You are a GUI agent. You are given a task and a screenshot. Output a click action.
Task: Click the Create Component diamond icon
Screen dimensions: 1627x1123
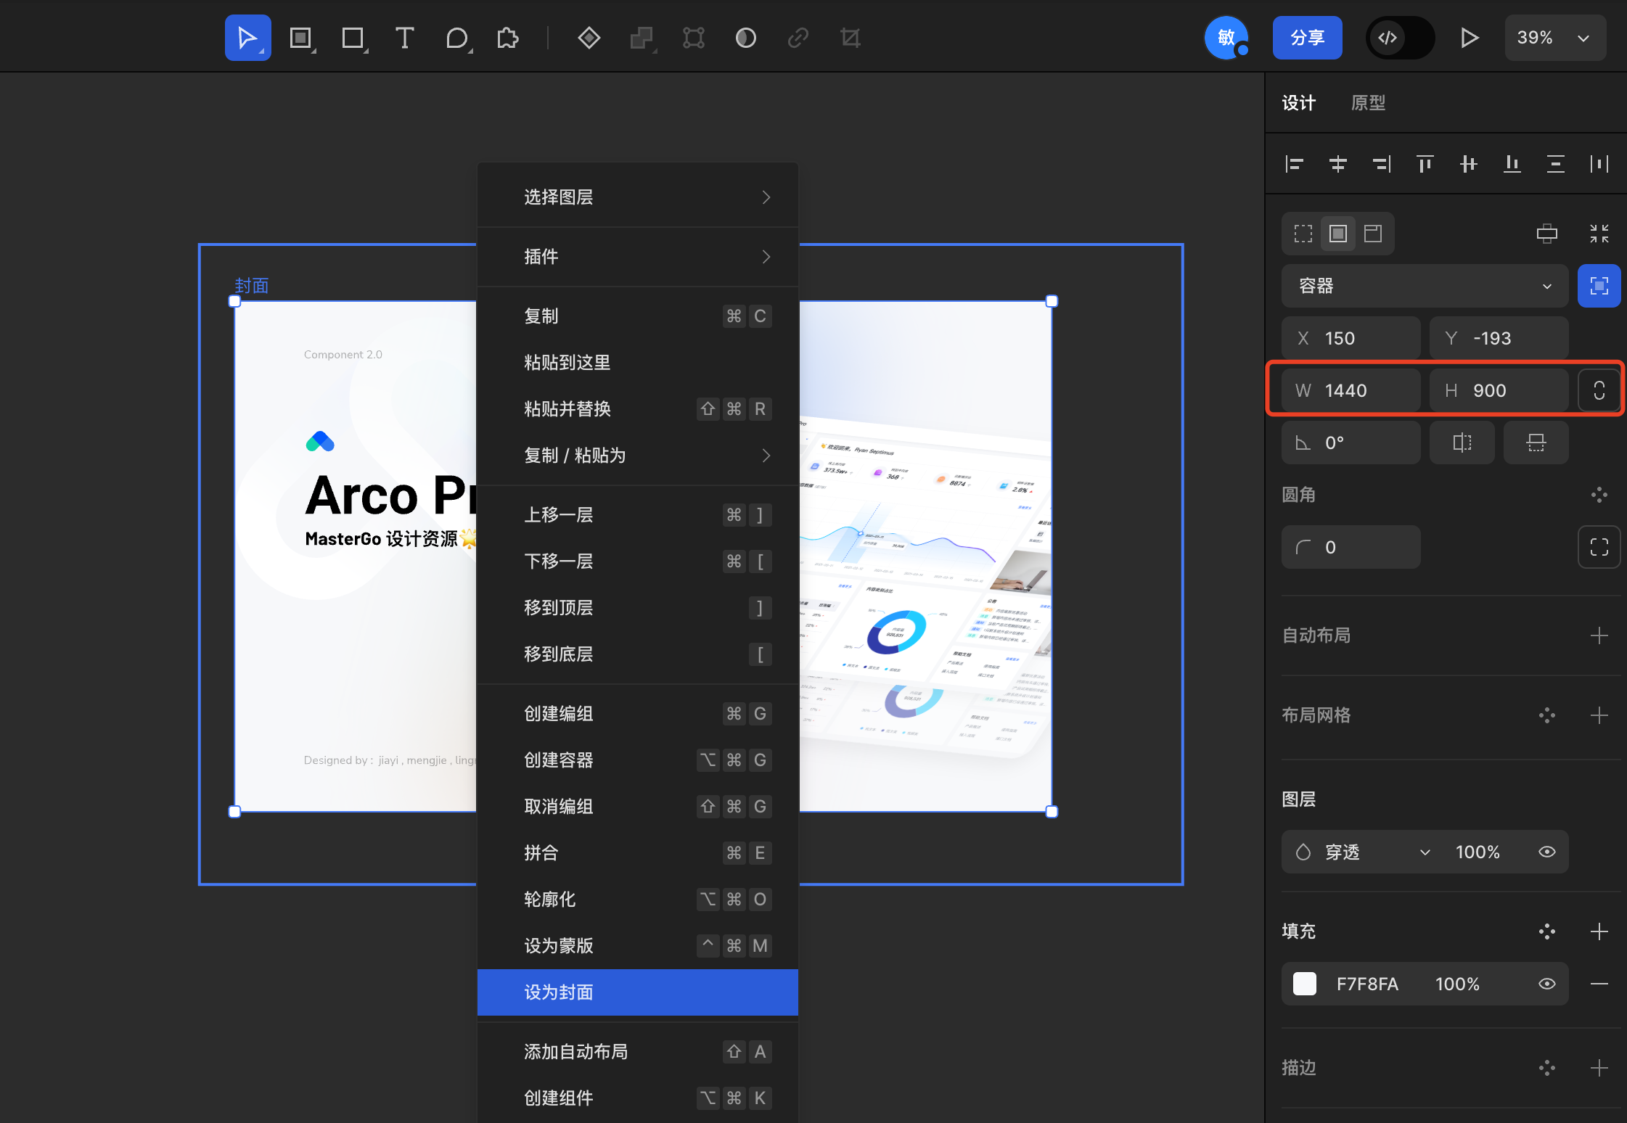[589, 38]
